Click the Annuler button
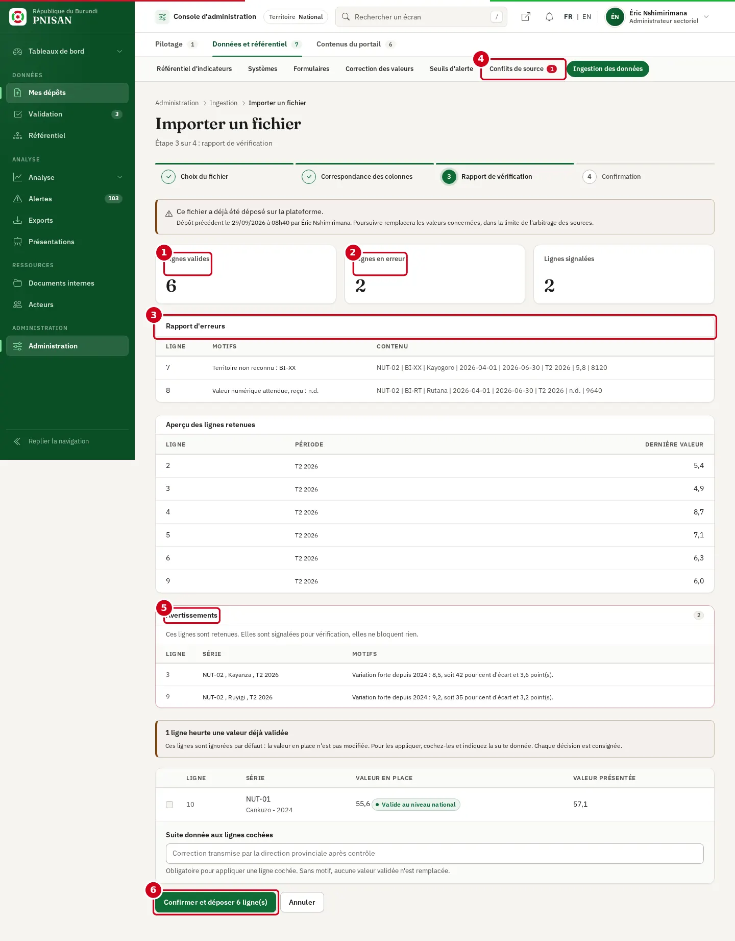Image resolution: width=735 pixels, height=941 pixels. coord(302,903)
